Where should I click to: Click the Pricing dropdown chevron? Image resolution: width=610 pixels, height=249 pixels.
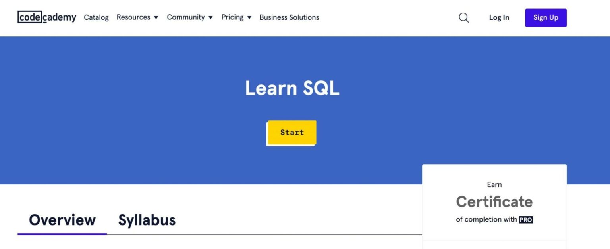pyautogui.click(x=249, y=17)
